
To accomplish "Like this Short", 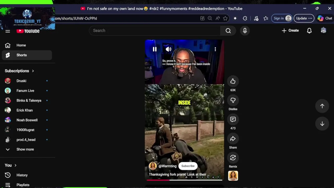I will coord(233,81).
